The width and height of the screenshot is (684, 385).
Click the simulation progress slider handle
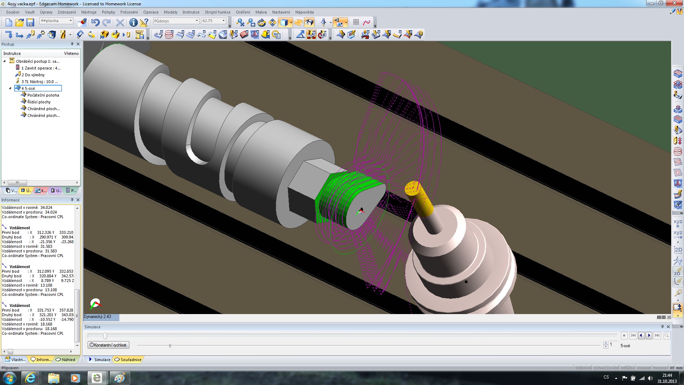pyautogui.click(x=105, y=336)
